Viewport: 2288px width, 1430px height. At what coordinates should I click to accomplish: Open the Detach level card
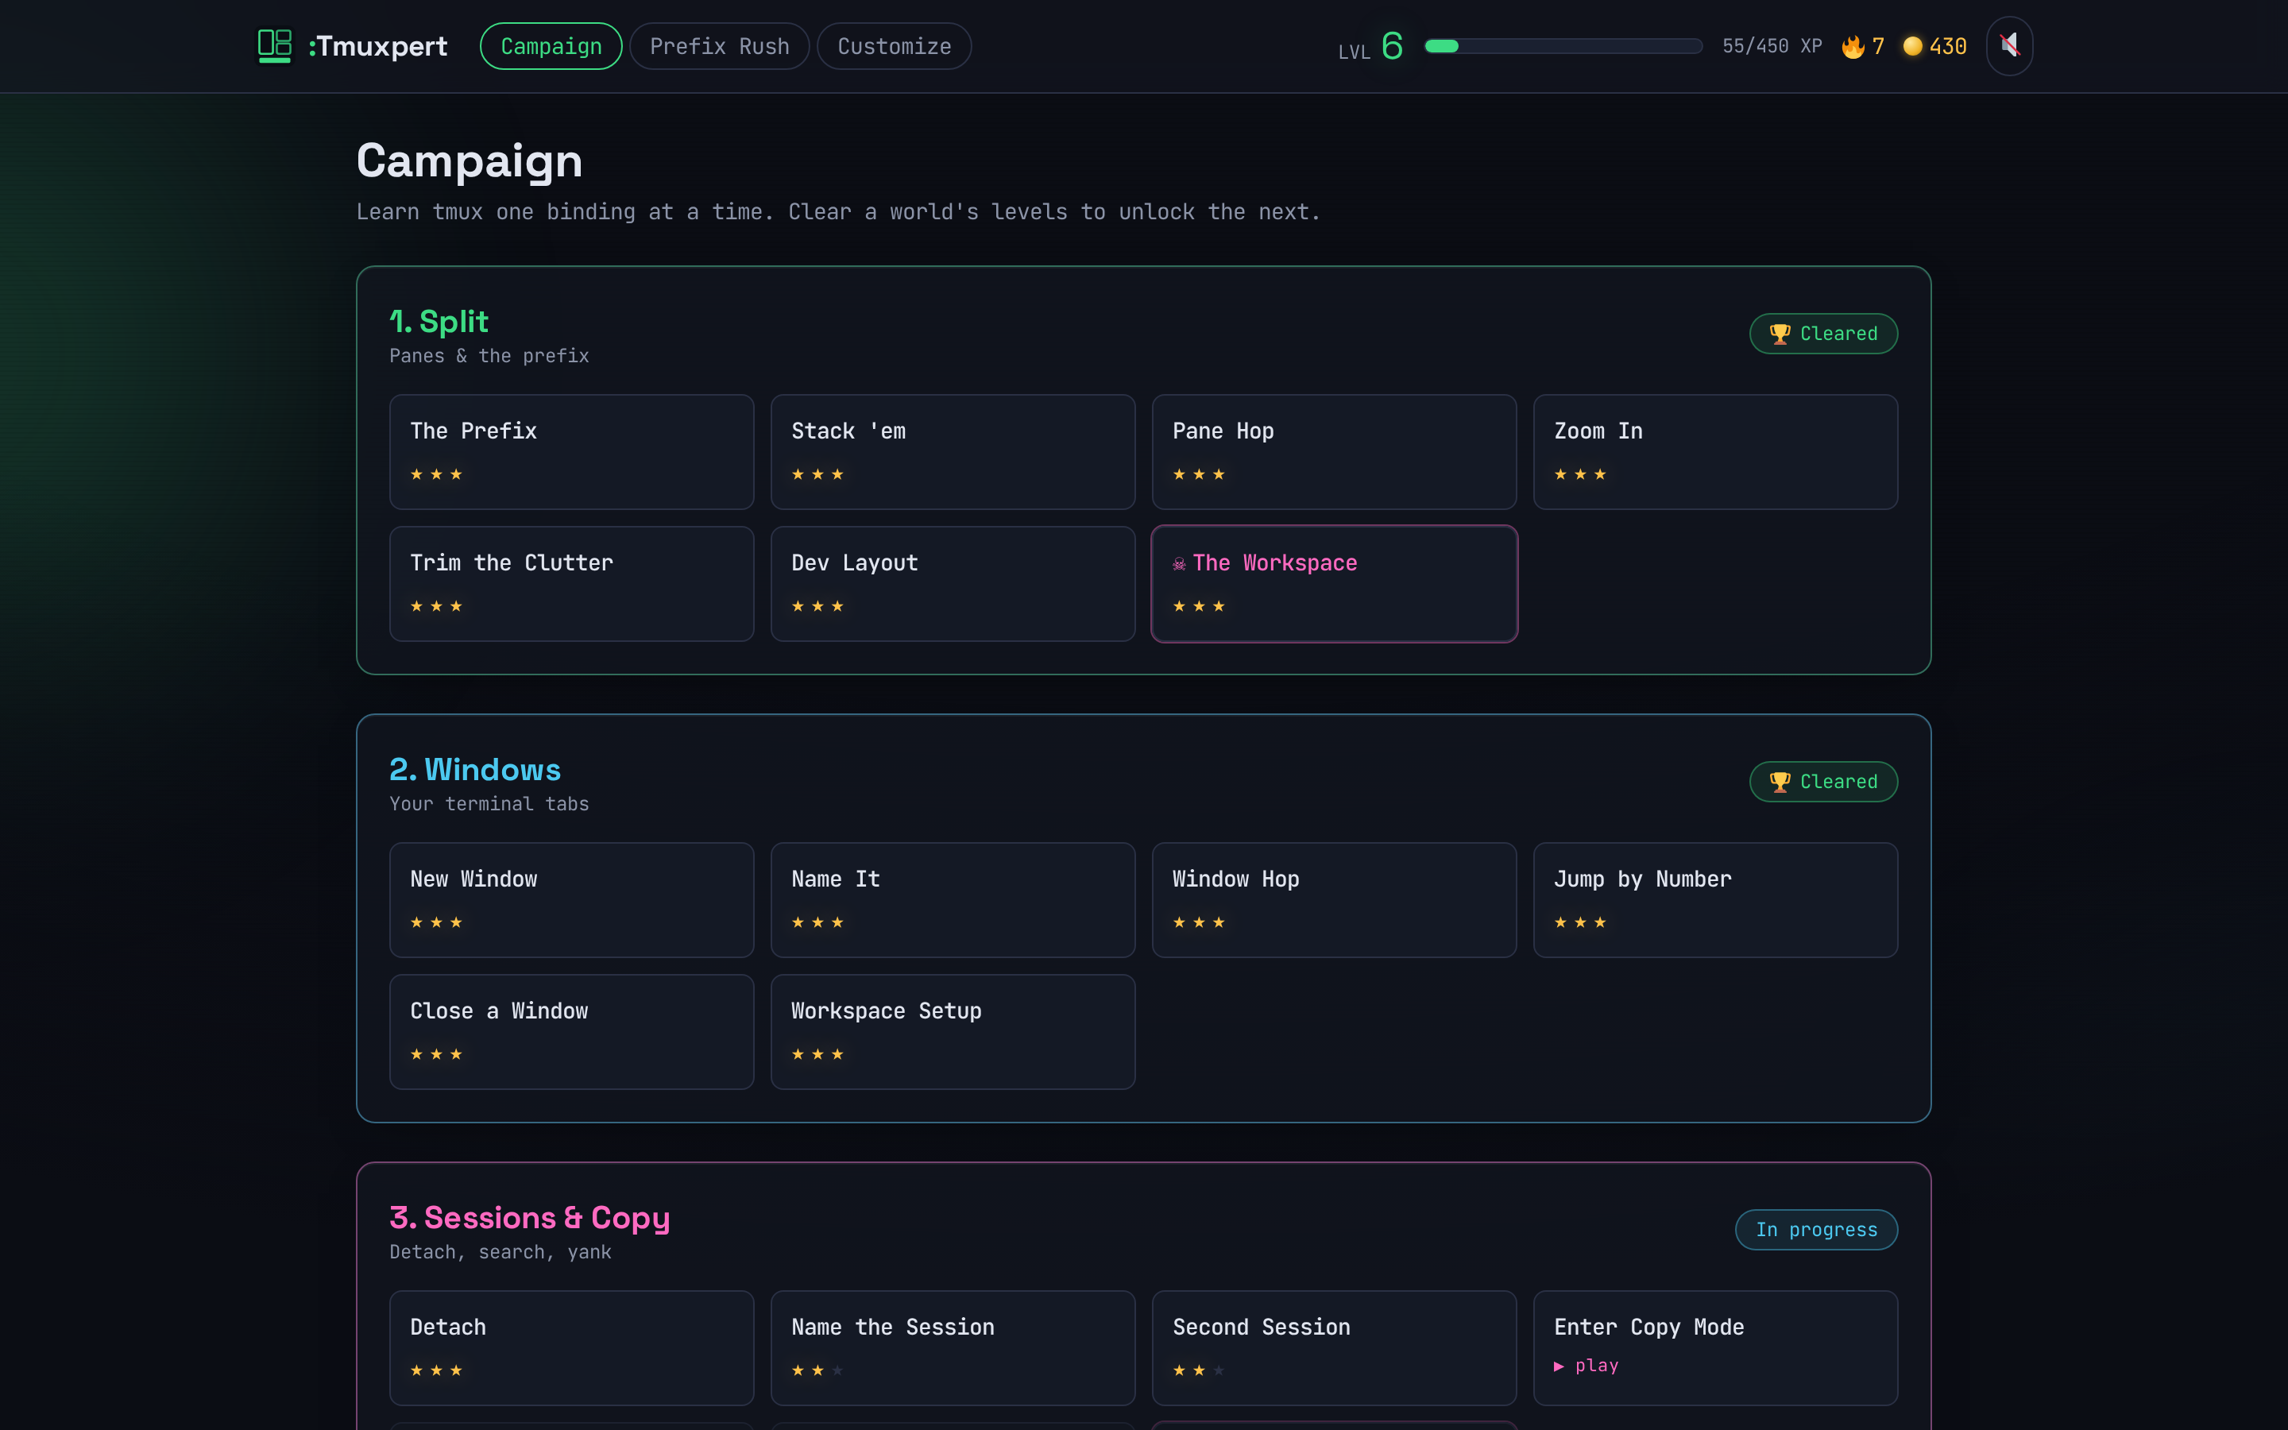[572, 1347]
